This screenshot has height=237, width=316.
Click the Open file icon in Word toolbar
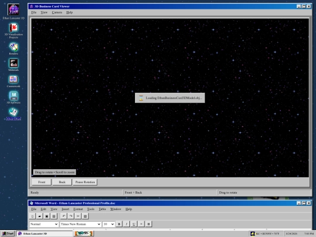point(40,217)
